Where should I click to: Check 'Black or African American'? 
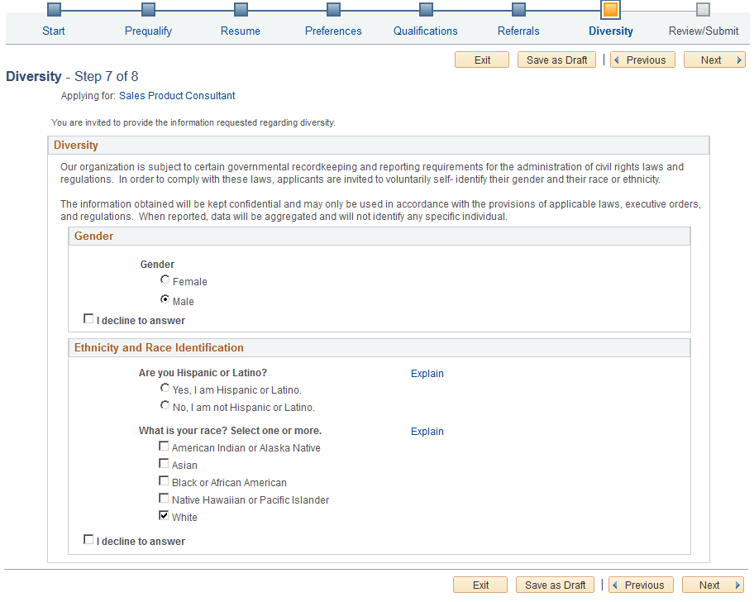pyautogui.click(x=164, y=480)
